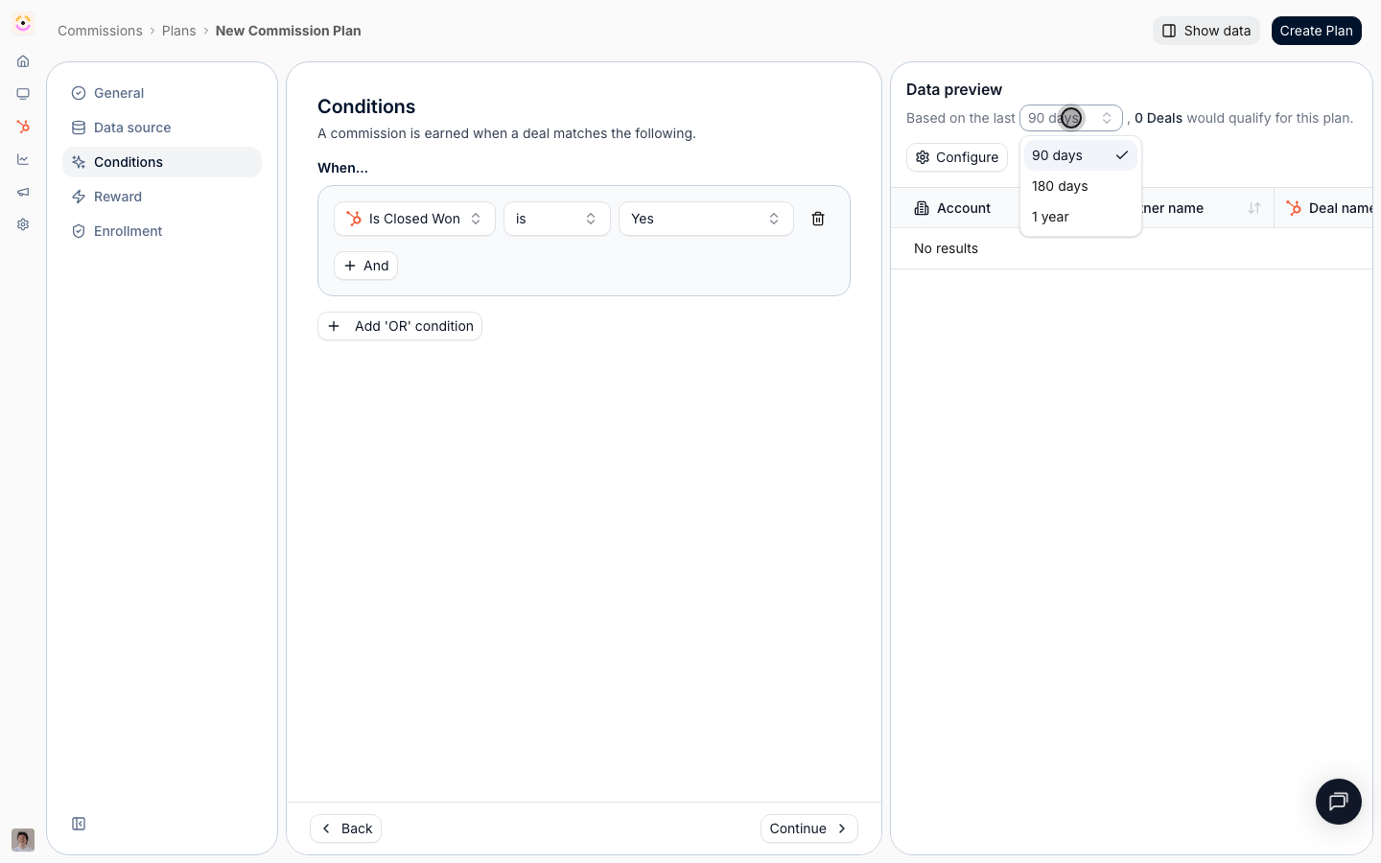Add an And condition

[x=365, y=266]
